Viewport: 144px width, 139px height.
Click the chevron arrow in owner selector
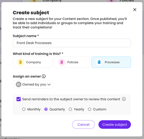[x=49, y=85]
